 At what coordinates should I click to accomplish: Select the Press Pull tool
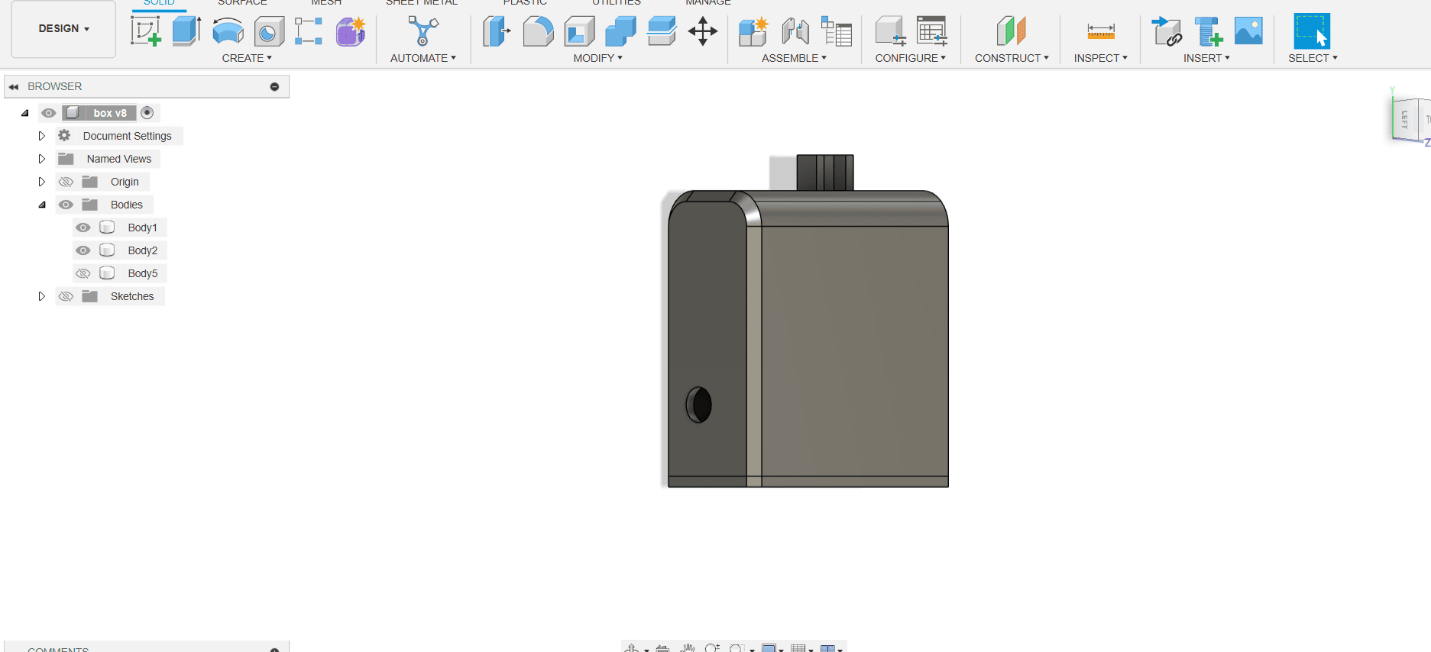(497, 31)
